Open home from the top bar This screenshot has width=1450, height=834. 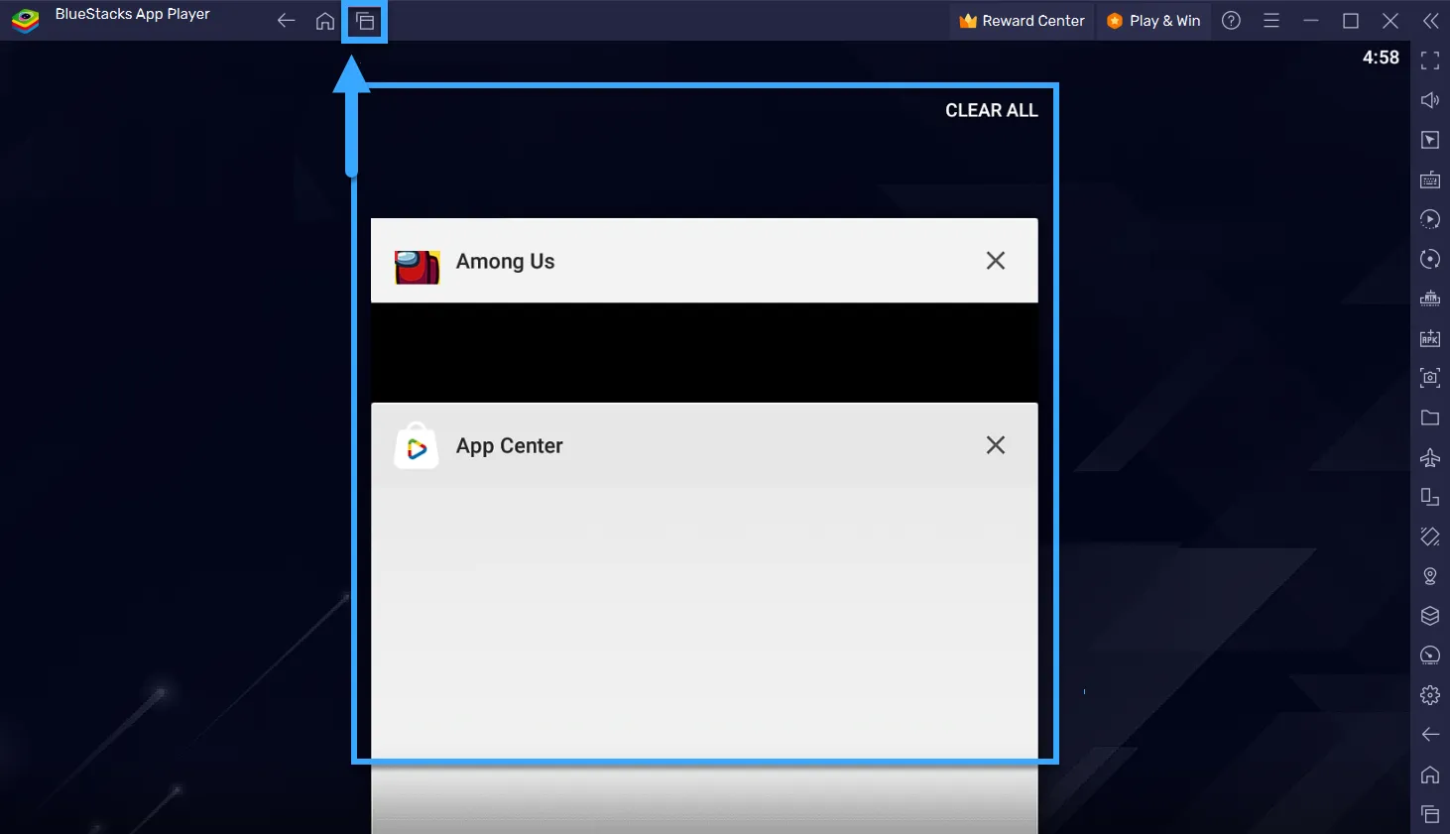click(x=325, y=21)
